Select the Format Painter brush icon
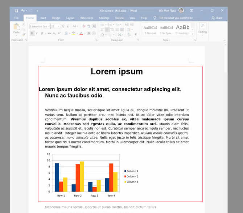 click(24, 34)
